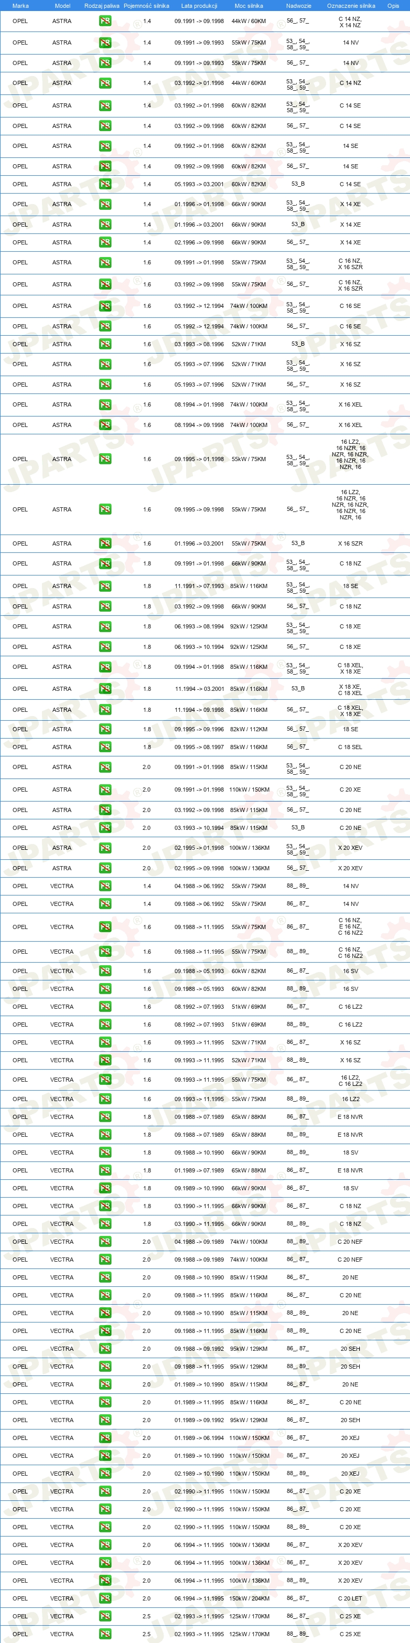The width and height of the screenshot is (410, 1643).
Task: Click the 03.1993 -> 08.1996 production years cell
Action: 199,345
